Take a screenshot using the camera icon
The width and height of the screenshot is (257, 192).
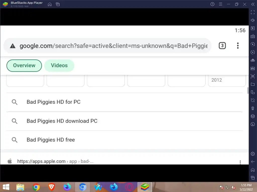pos(253,76)
